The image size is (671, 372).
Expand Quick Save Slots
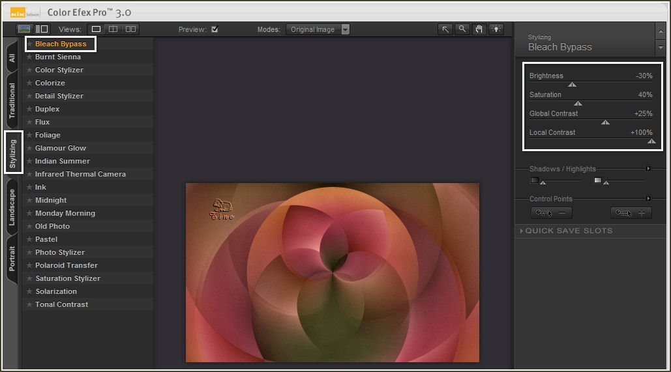point(566,231)
